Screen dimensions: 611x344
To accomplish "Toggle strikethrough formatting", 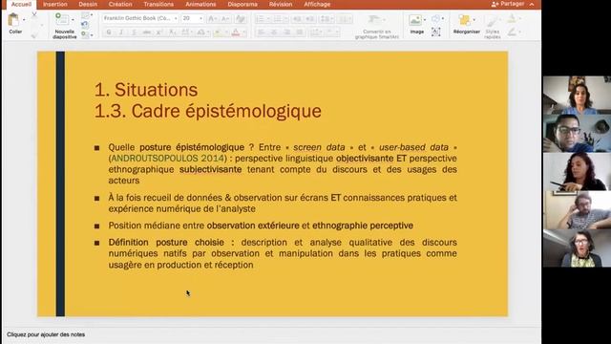I will [146, 32].
